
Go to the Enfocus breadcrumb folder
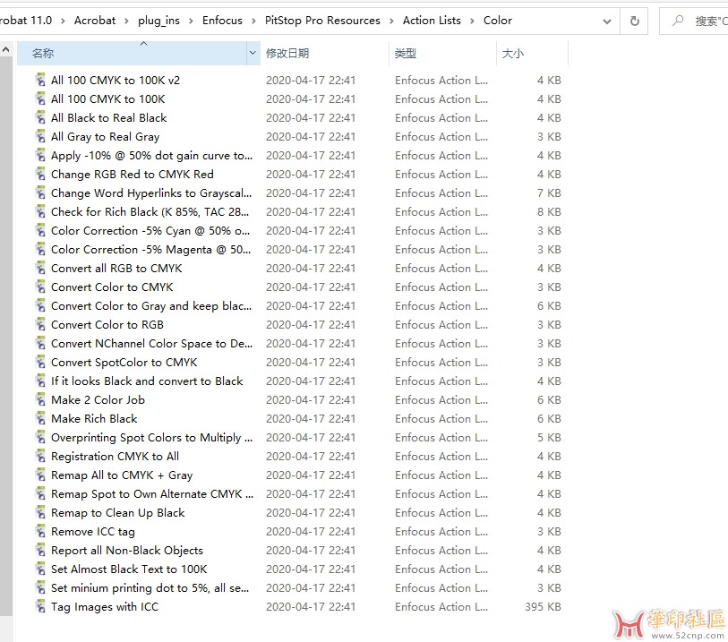(222, 21)
